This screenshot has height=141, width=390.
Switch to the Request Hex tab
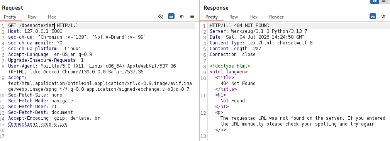click(52, 17)
